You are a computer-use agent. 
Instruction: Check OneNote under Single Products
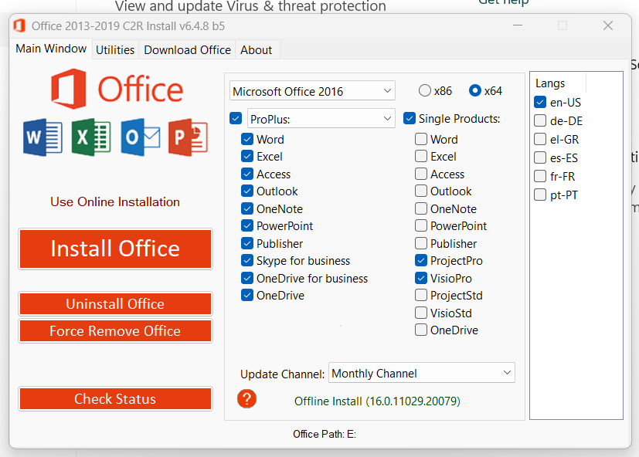[x=421, y=208]
